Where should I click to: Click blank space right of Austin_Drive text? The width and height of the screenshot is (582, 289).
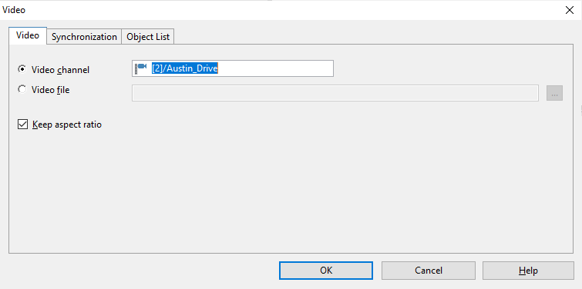click(x=275, y=68)
